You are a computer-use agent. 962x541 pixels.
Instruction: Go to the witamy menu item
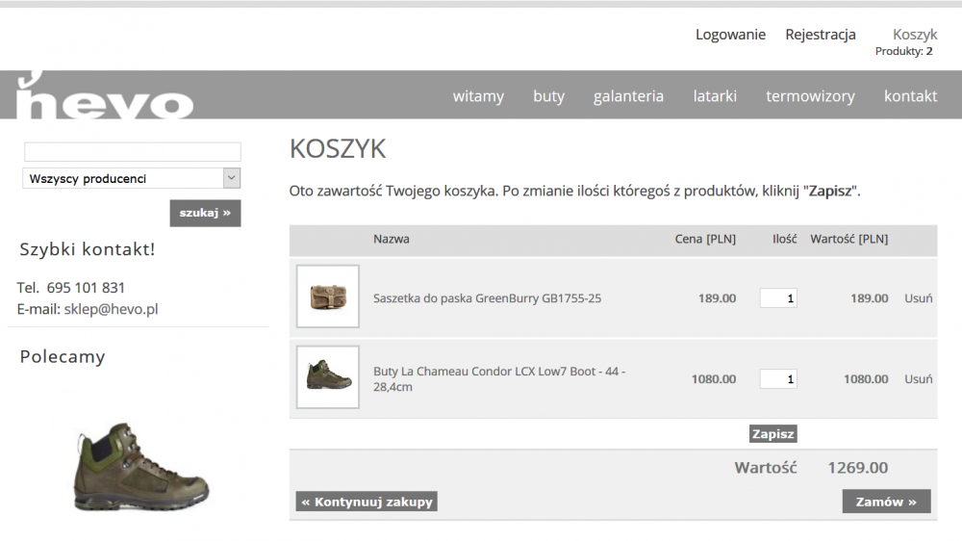(478, 96)
